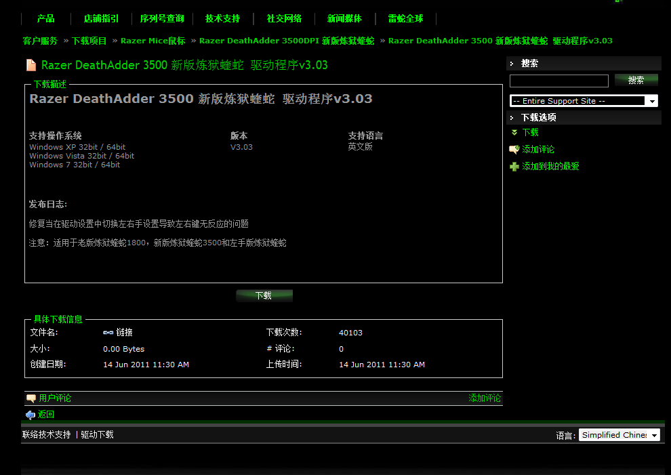Click the file size value 0.00 Bytes

(123, 349)
